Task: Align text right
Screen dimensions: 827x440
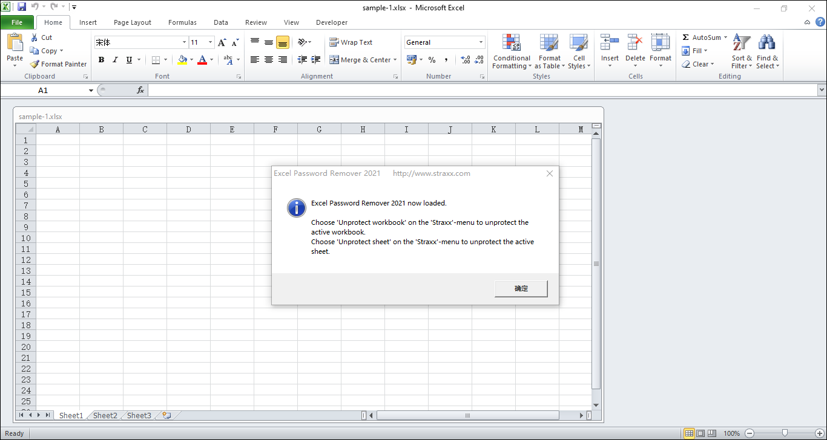Action: (282, 60)
